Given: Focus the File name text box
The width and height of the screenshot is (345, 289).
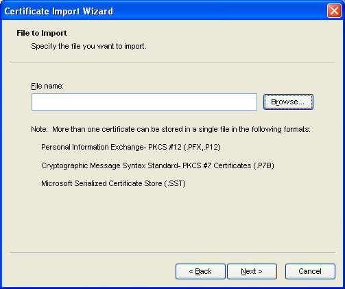Looking at the screenshot, I should click(144, 102).
